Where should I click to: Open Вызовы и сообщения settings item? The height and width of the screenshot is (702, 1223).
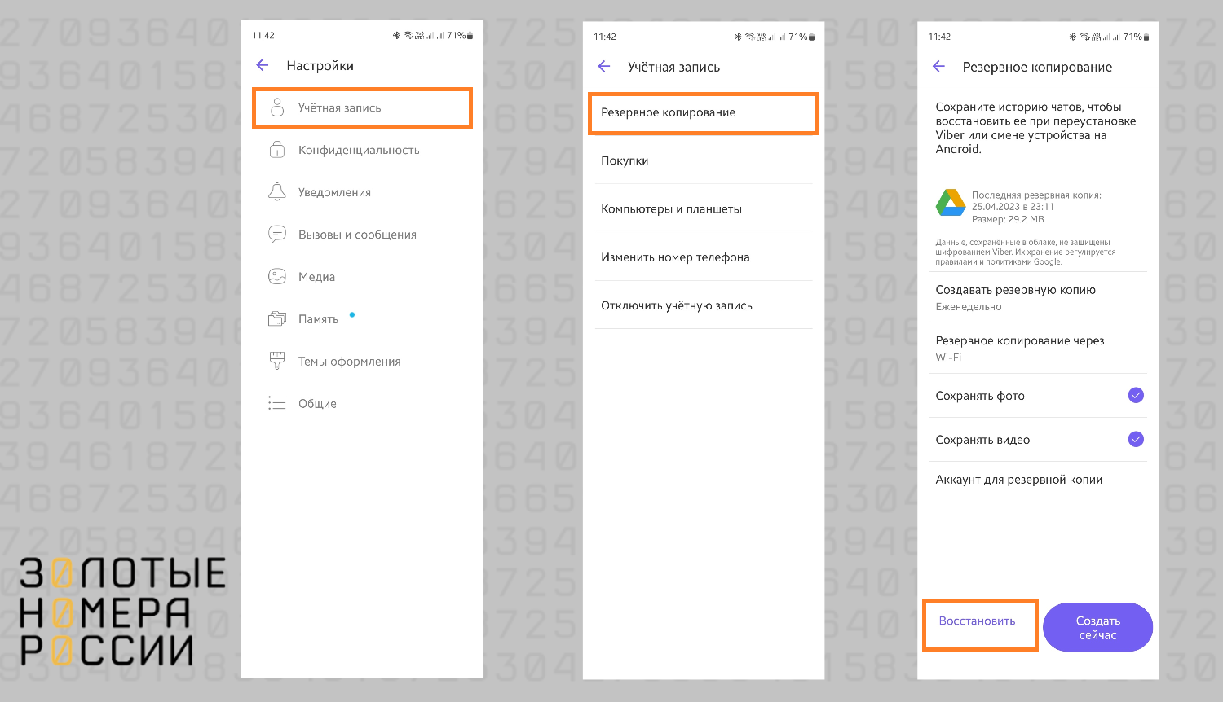click(x=362, y=235)
